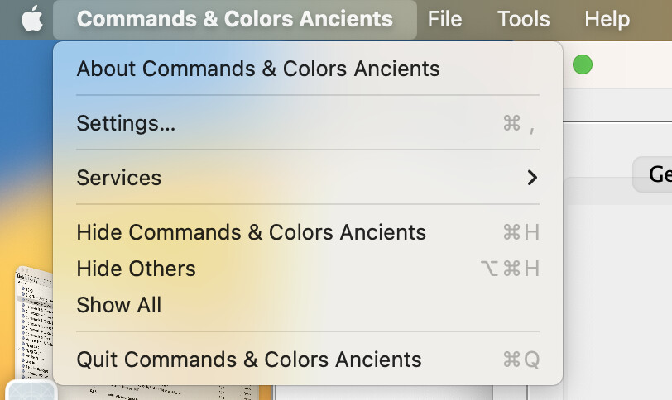Expand the Services submenu chevron arrow
The image size is (672, 400).
tap(532, 178)
